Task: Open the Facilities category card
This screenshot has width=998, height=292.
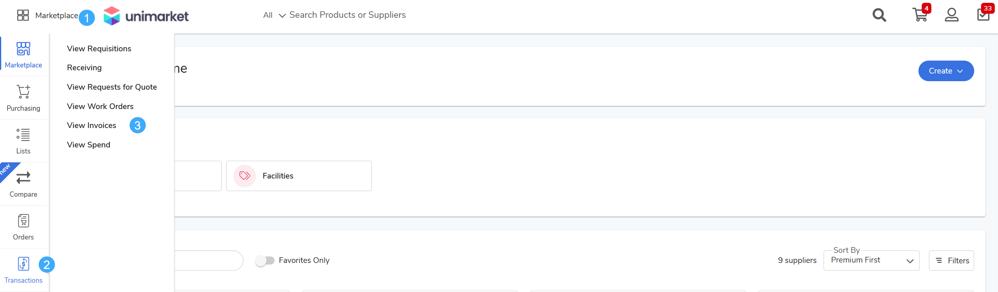Action: [298, 176]
